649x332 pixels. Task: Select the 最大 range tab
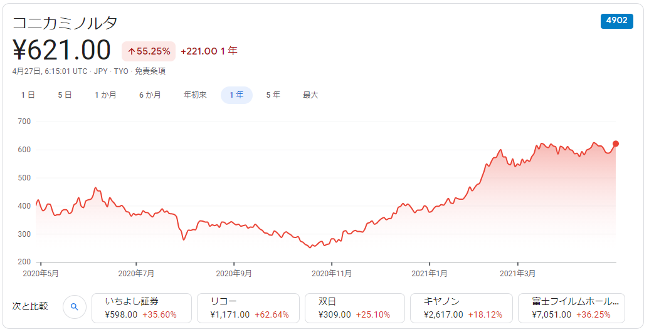[310, 95]
